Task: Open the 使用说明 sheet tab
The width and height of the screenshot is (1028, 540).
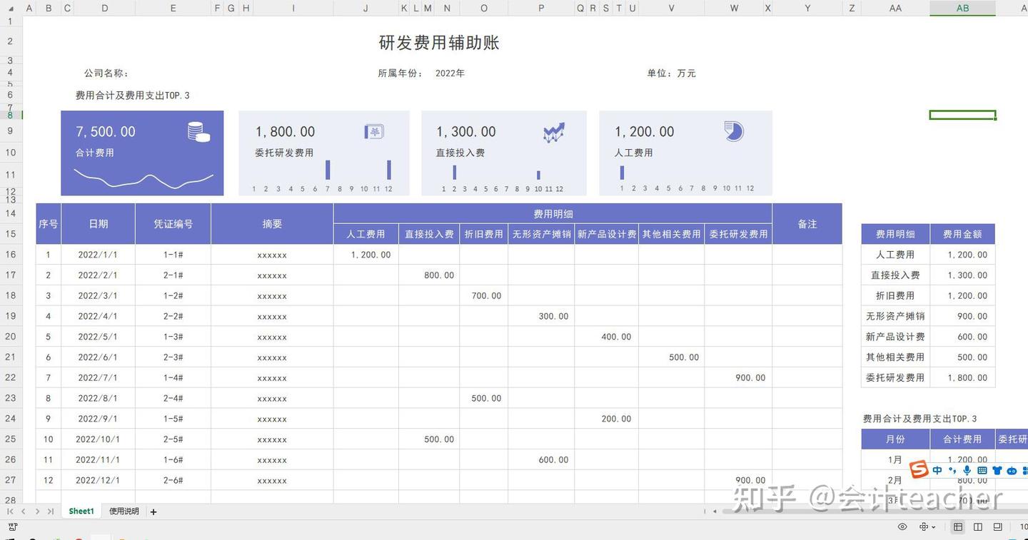Action: tap(124, 511)
